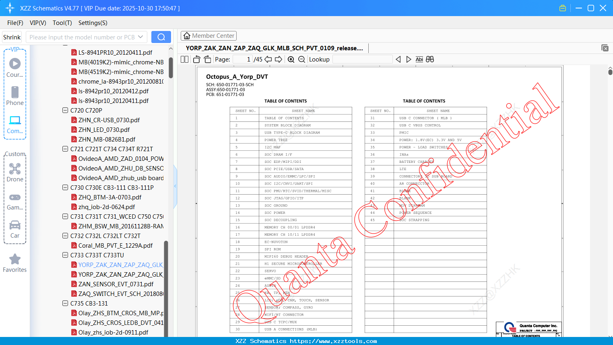Click the file tree scroll-up arrow
Screen dimensions: 613x345
point(171,49)
